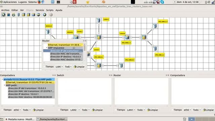
Task: Open LAN2 dropdown in Switch panel
Action: (75, 110)
